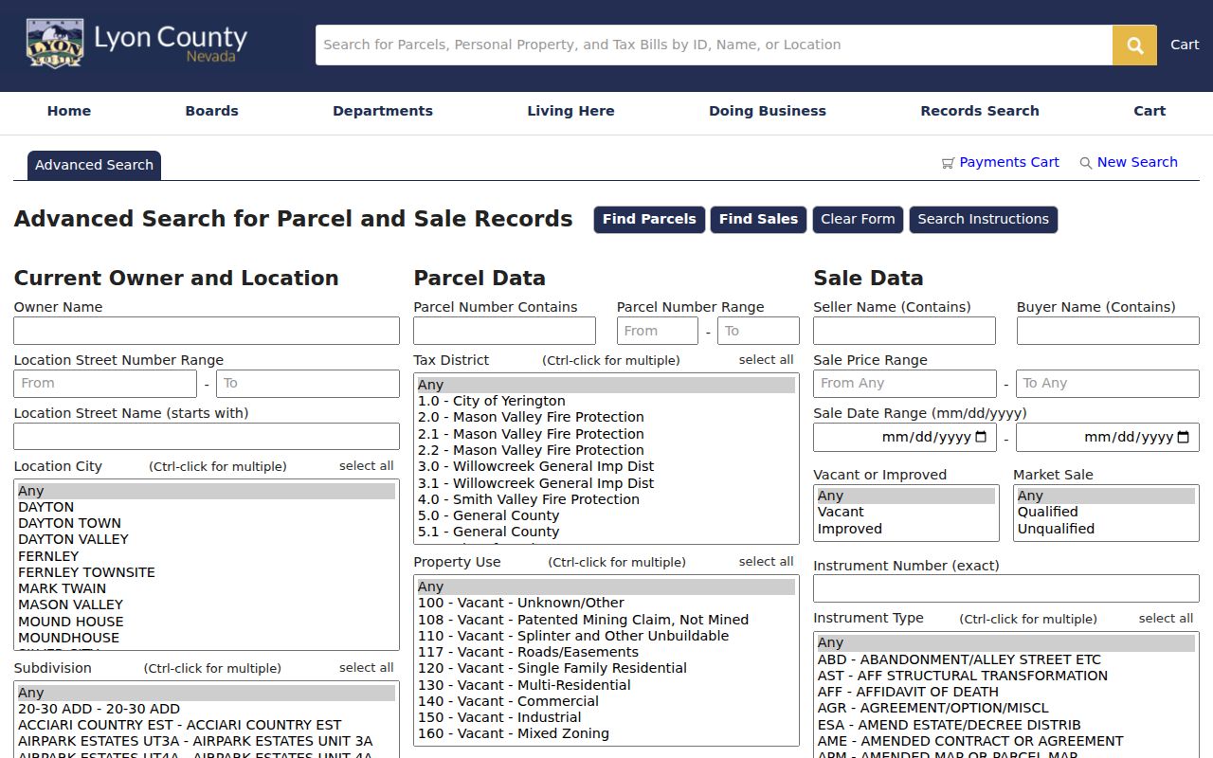Click the Buyer Name field
Screen dimensions: 1213x758
(1108, 331)
